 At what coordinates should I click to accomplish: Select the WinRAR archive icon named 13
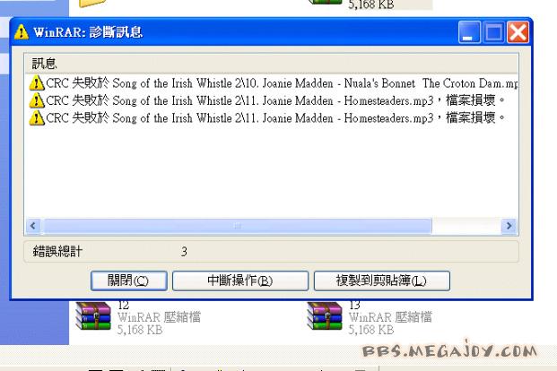click(325, 316)
